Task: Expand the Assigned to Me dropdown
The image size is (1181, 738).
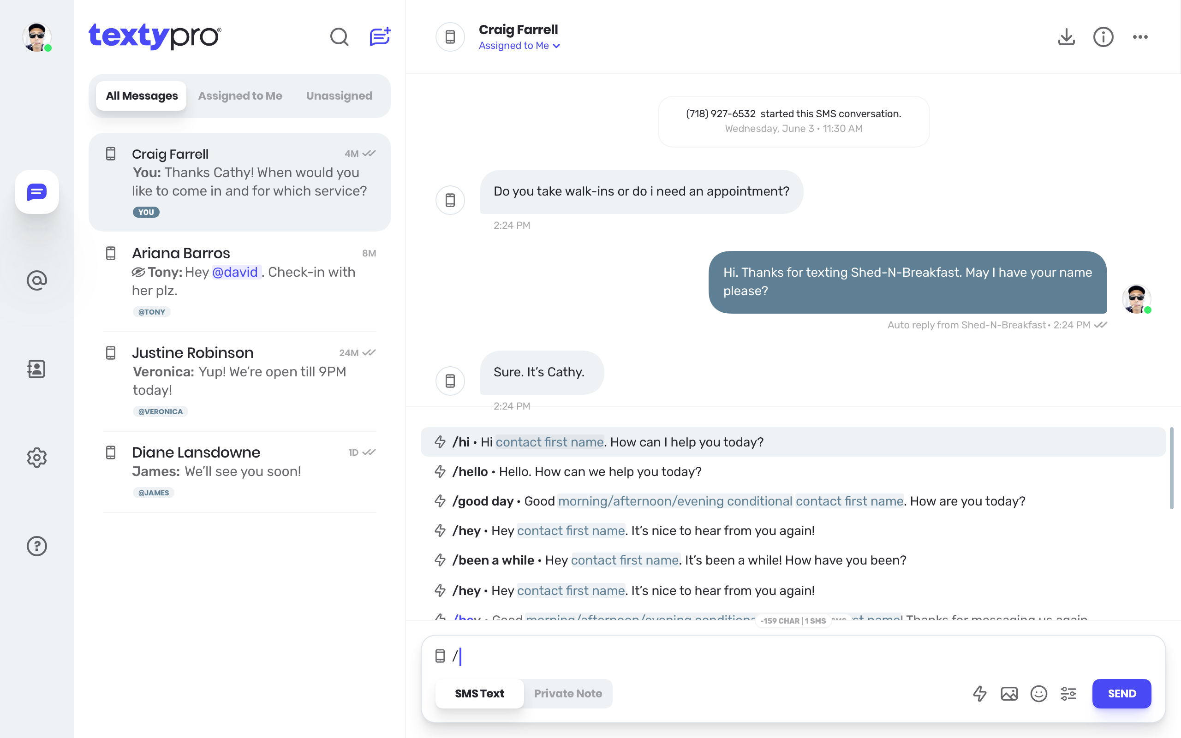Action: [x=519, y=45]
